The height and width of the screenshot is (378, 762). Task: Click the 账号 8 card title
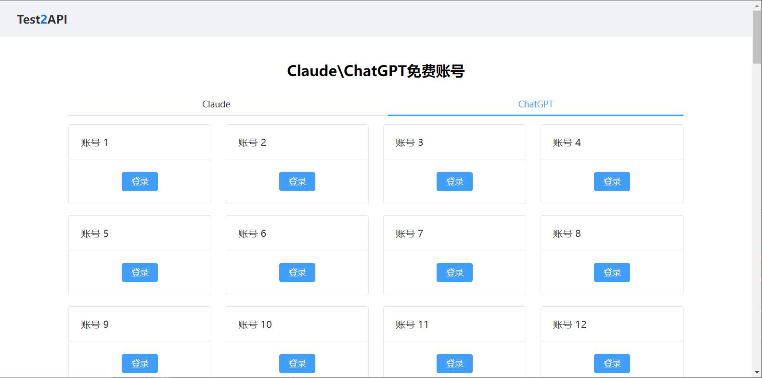[567, 234]
